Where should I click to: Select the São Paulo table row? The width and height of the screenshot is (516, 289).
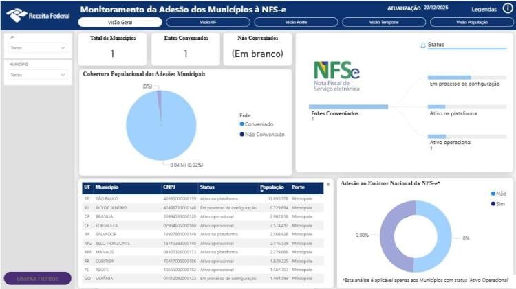coord(203,198)
